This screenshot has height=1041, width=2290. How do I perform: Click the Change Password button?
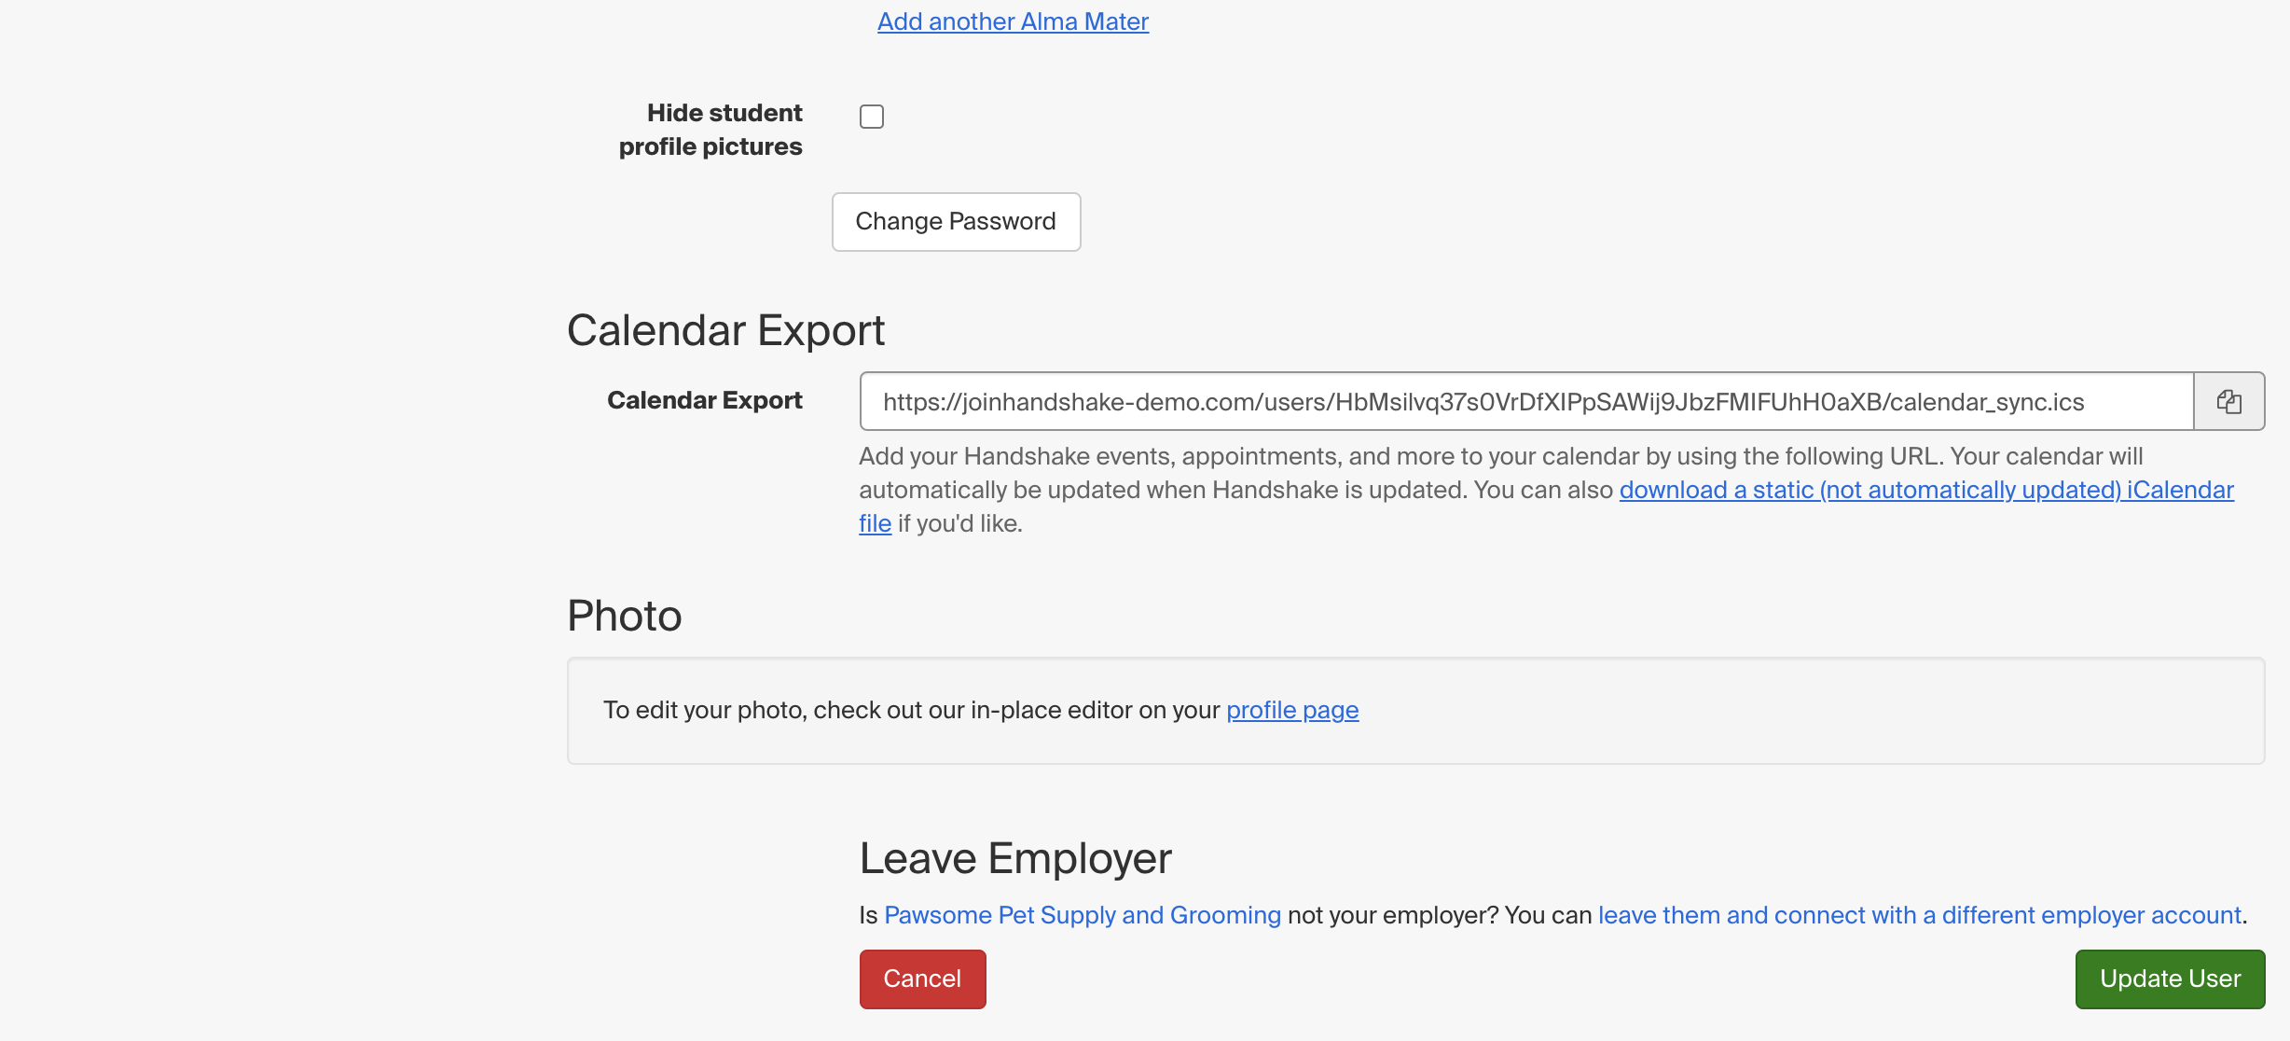pos(955,221)
